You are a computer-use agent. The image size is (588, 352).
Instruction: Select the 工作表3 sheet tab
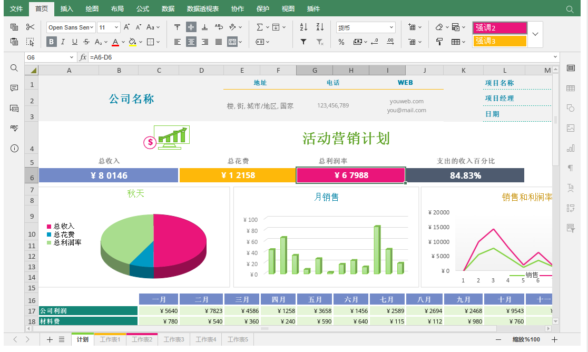(x=174, y=339)
